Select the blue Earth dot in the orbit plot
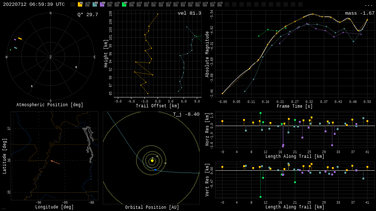The image size is (376, 211). (x=155, y=170)
